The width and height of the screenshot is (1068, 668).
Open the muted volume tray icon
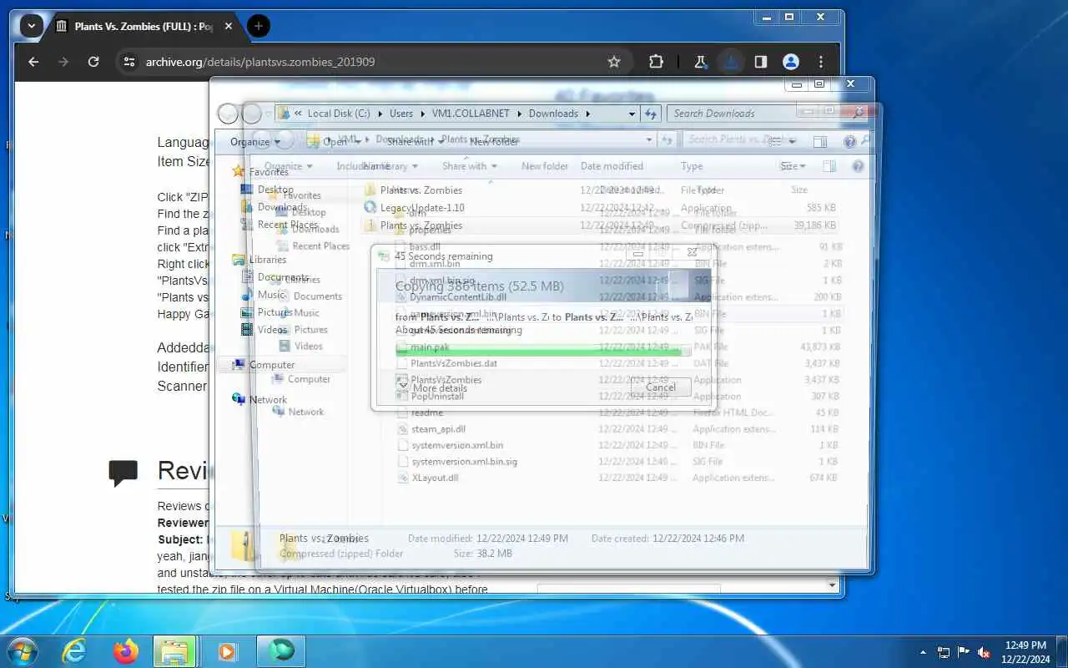pos(984,652)
